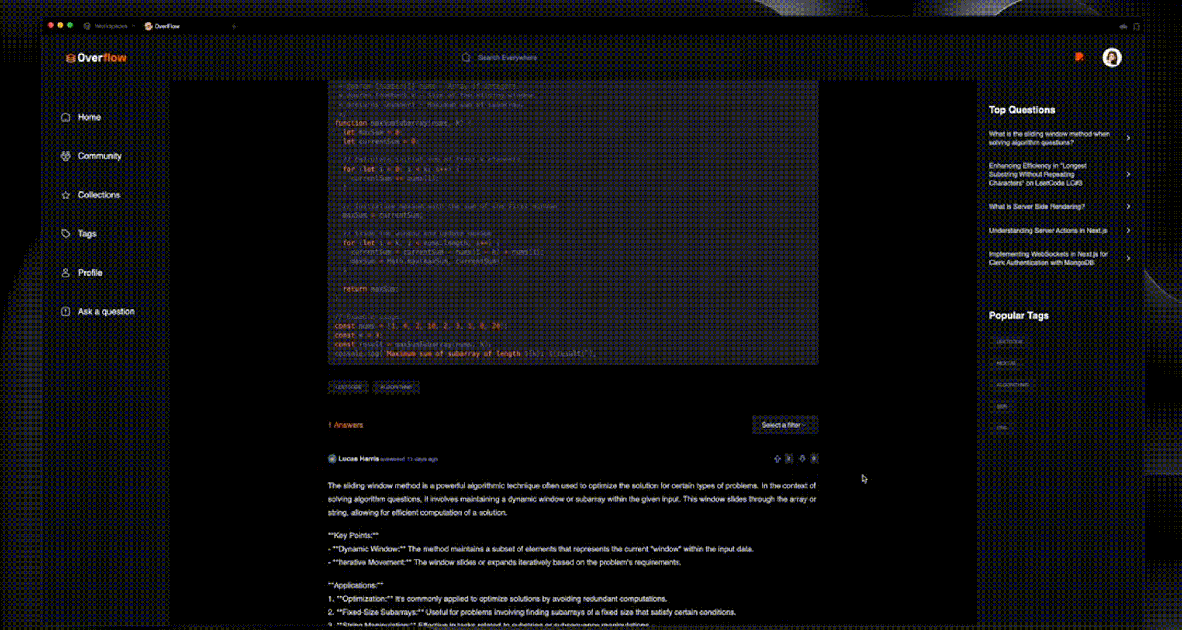Image resolution: width=1182 pixels, height=630 pixels.
Task: Click LEETCODE in Popular Tags
Action: point(1009,341)
